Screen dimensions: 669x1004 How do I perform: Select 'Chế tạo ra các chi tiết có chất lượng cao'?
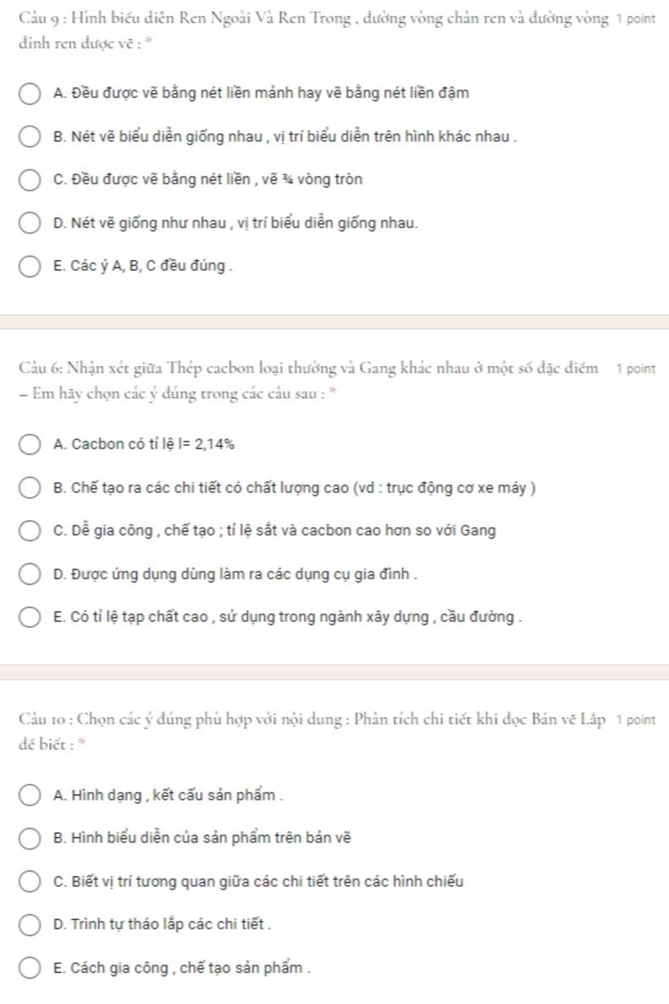click(29, 488)
